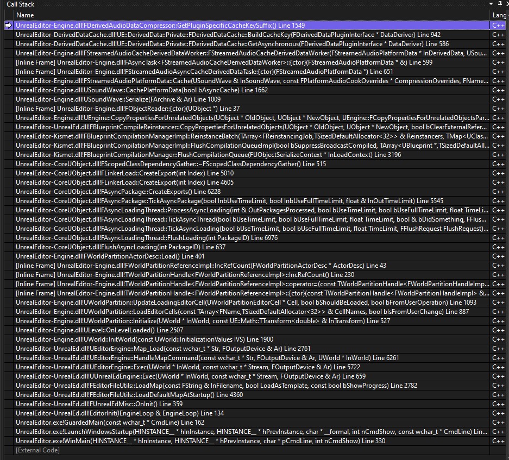Select the TickAsyncPackage Line 5545 frame
509x460 pixels.
[x=252, y=201]
